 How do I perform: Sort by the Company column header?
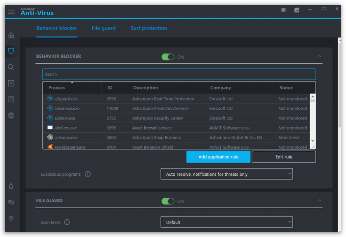[x=239, y=88]
